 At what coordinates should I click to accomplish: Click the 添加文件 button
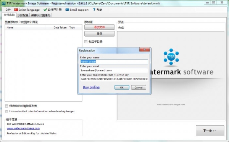click(x=99, y=27)
